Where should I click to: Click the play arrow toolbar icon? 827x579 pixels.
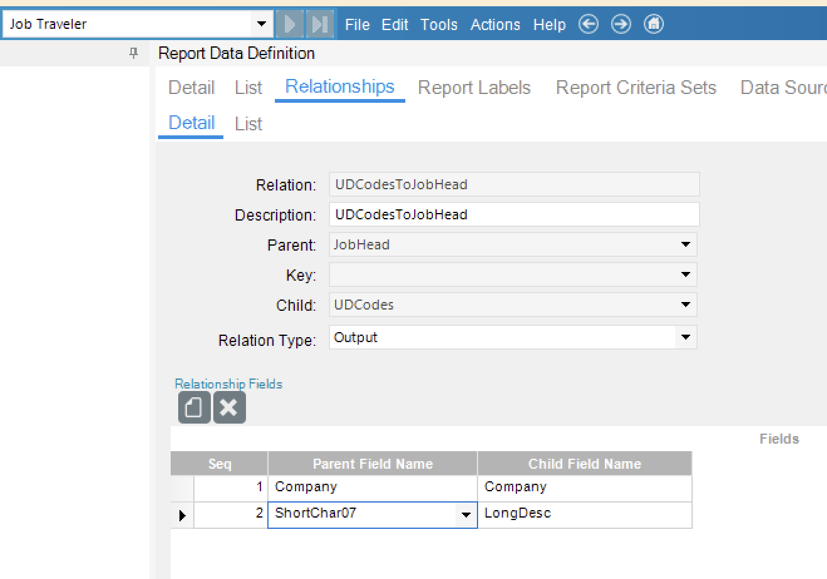click(x=290, y=24)
